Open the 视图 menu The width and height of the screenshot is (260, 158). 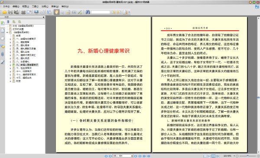tap(26, 6)
